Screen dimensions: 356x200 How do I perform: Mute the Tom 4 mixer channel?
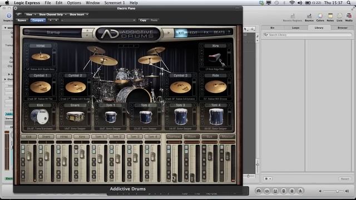click(x=147, y=159)
